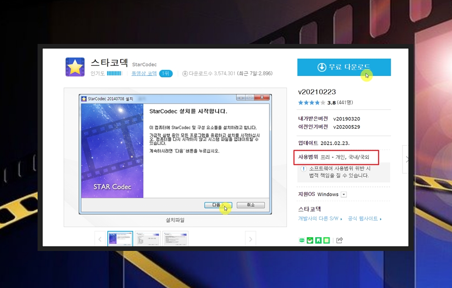This screenshot has height=288, width=452.
Task: Share via the green square memo icon
Action: pos(326,240)
